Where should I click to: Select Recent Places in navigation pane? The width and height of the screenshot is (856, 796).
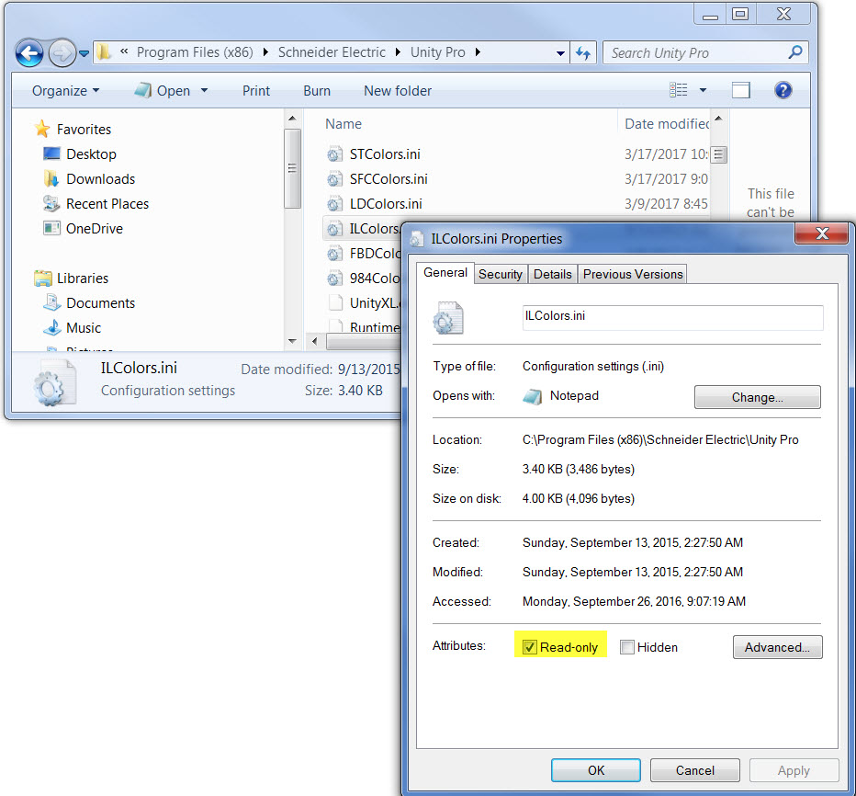click(107, 204)
